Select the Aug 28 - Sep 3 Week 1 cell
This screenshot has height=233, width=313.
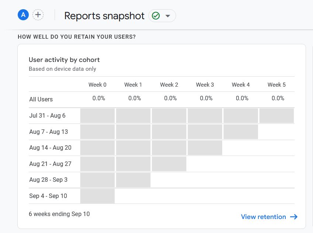[x=133, y=180]
